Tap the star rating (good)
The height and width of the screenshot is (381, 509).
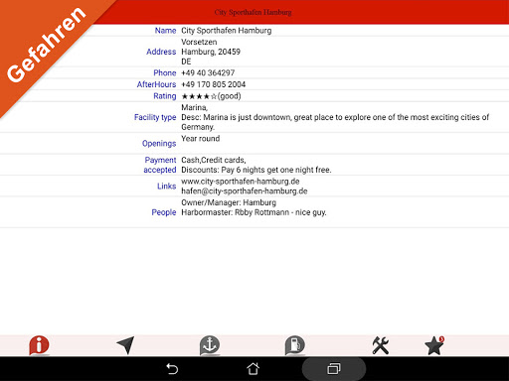coord(211,96)
